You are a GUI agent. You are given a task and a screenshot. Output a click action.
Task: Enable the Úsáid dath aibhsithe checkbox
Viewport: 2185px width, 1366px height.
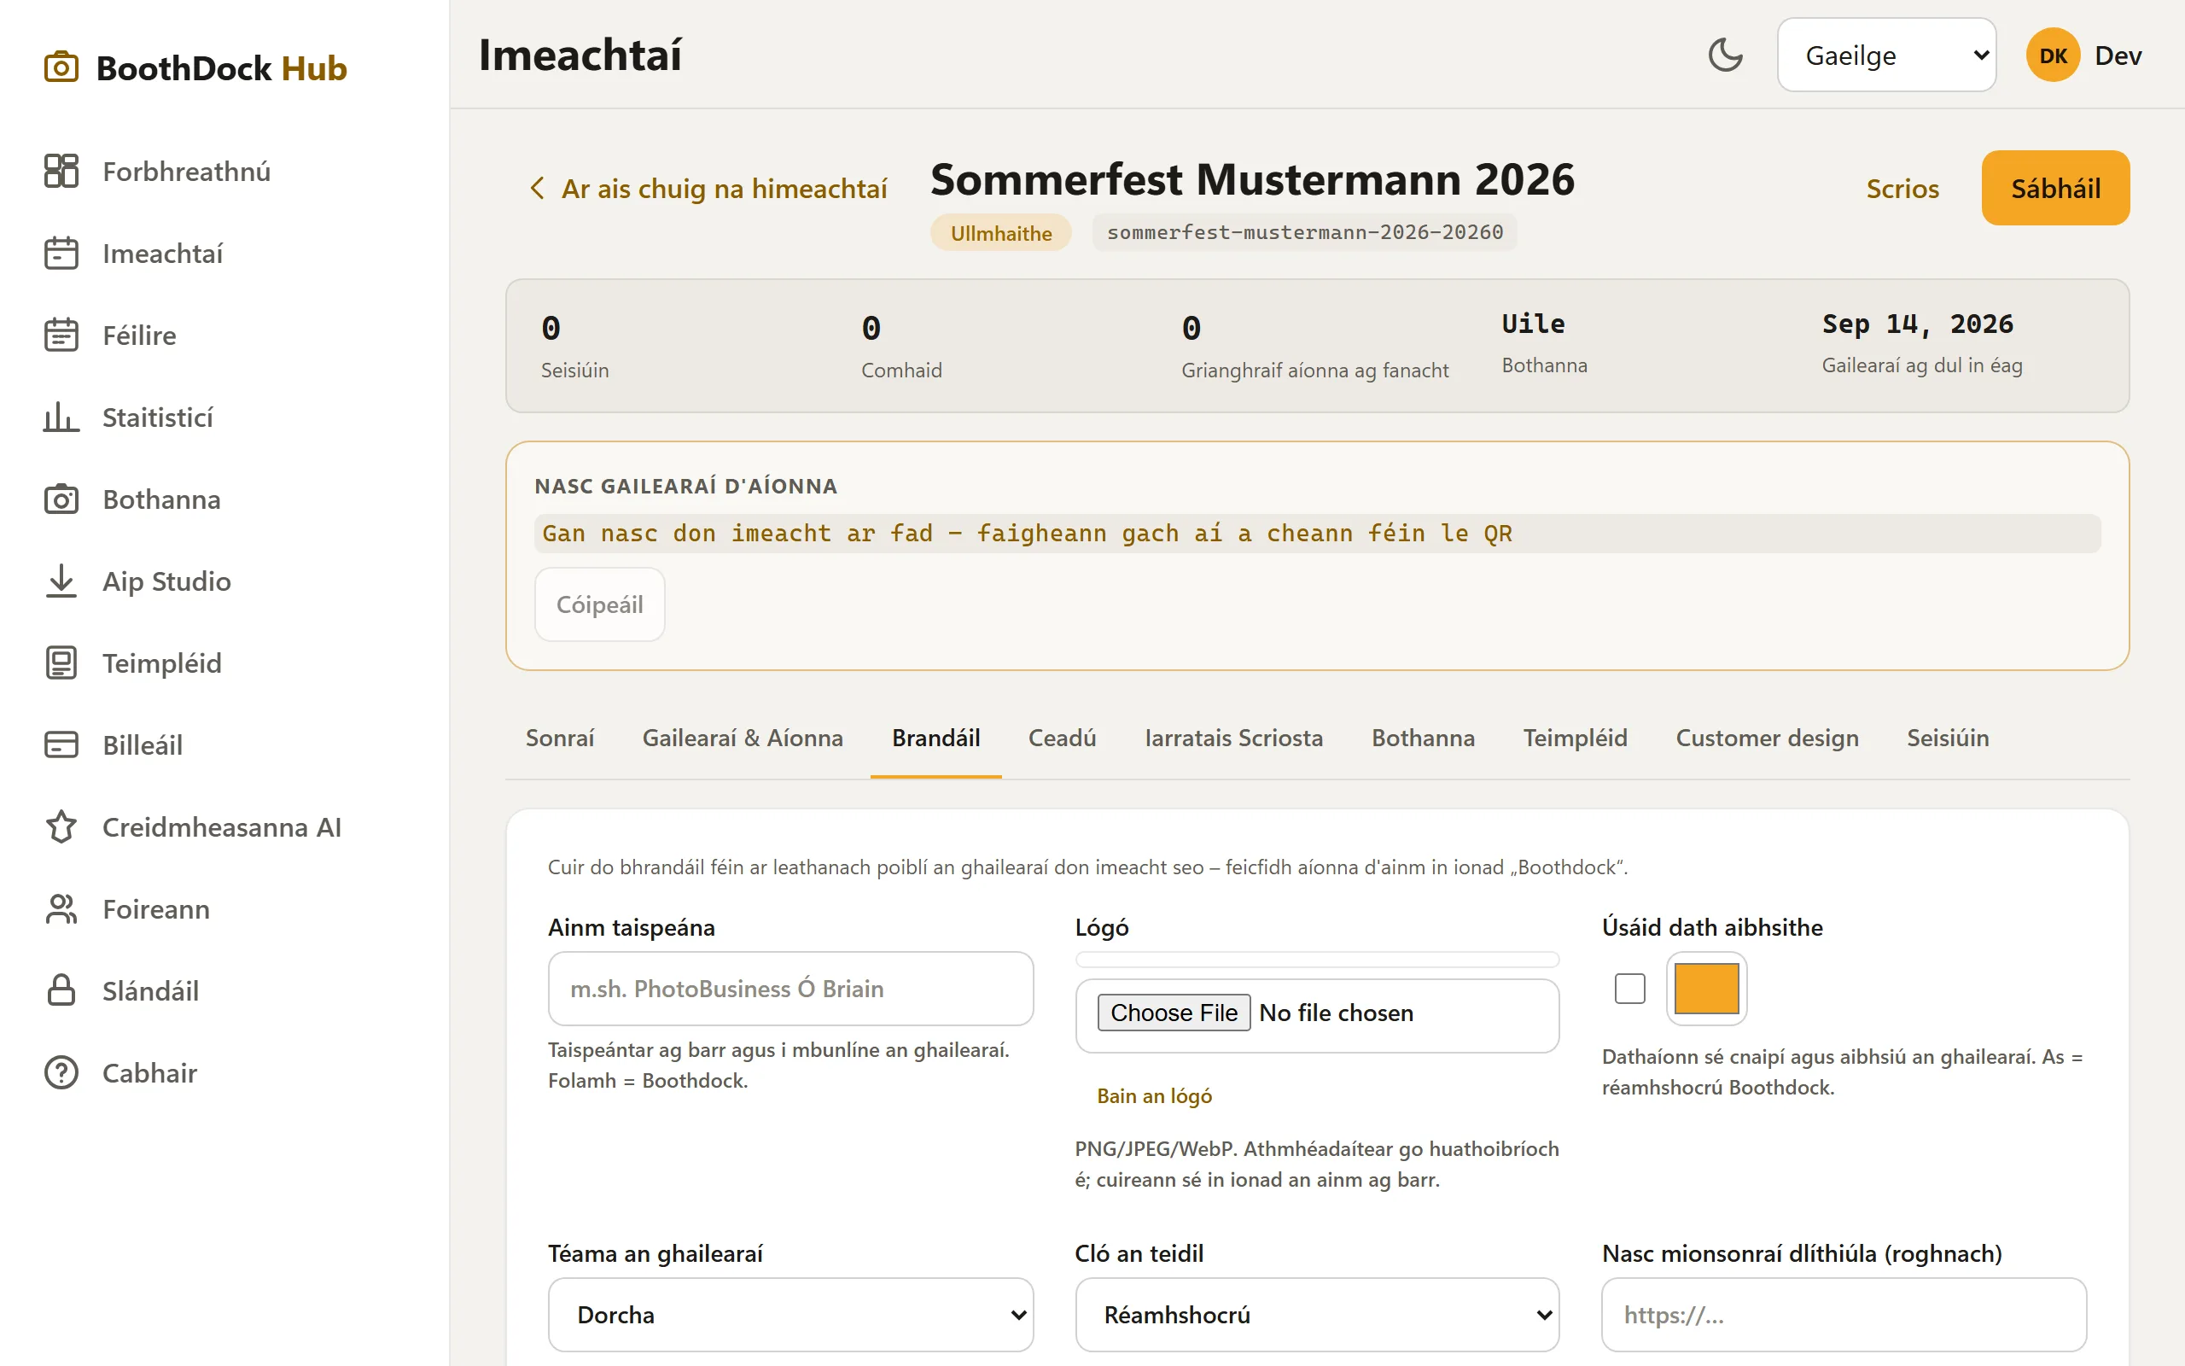click(1629, 989)
